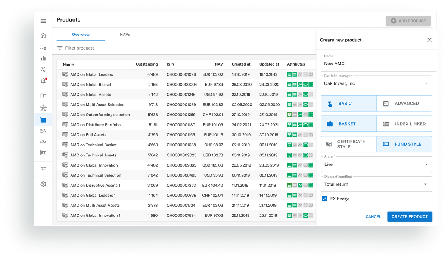This screenshot has width=448, height=260.
Task: Click the CREATE PRODUCT button
Action: (410, 216)
